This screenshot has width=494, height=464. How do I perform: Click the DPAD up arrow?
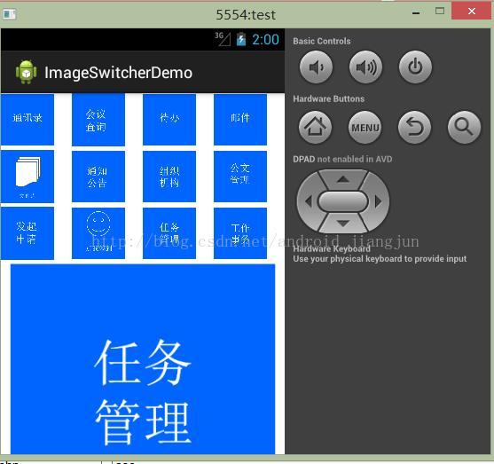point(343,179)
